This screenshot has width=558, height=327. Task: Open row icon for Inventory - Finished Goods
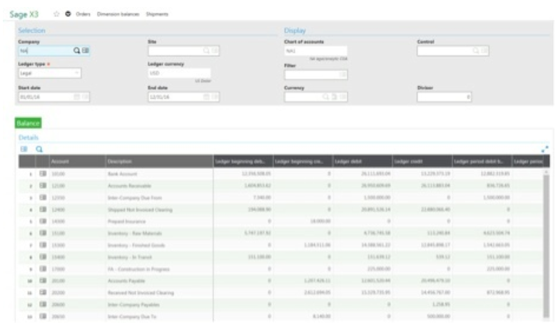pyautogui.click(x=43, y=245)
